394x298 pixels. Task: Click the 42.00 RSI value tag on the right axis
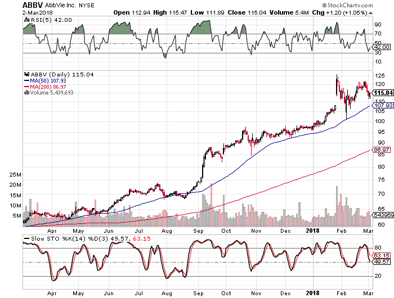click(381, 47)
